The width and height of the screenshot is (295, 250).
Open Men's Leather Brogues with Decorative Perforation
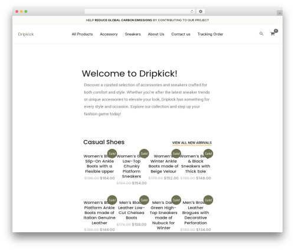195,213
